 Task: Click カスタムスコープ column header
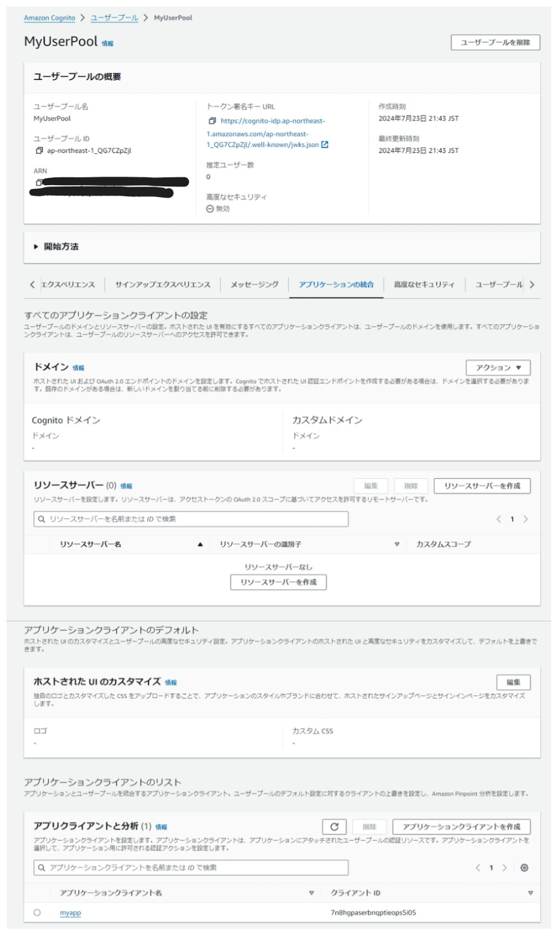click(x=444, y=544)
